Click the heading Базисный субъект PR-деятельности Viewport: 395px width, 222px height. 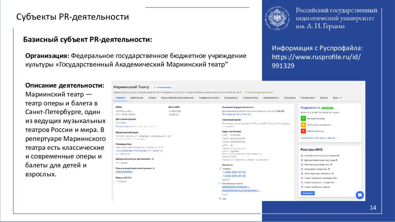pyautogui.click(x=88, y=40)
